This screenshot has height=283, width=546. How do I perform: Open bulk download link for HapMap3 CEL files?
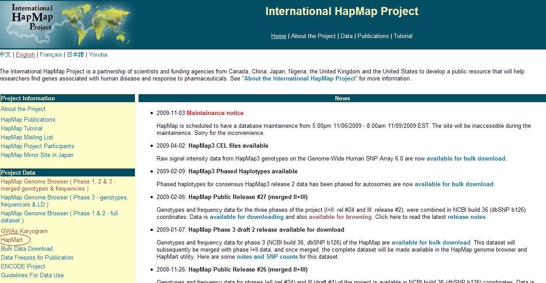[466, 159]
